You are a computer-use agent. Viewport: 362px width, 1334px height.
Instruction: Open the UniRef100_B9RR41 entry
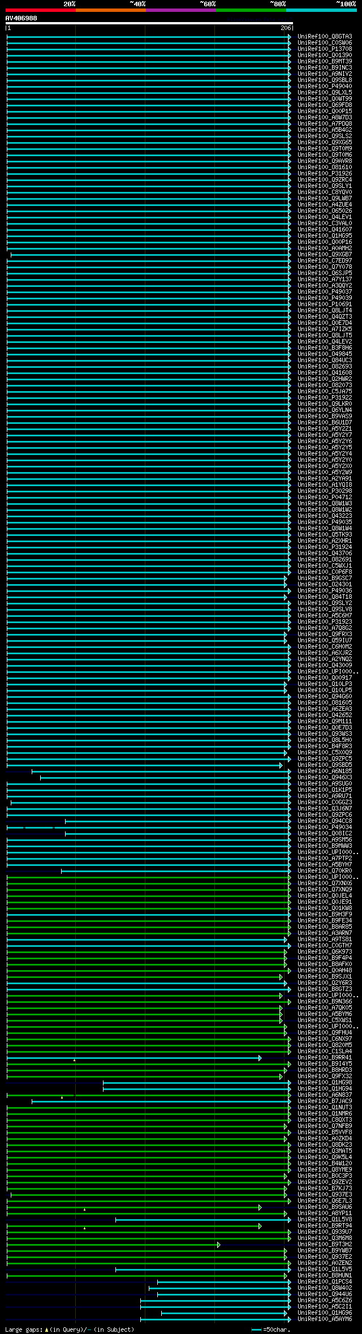pyautogui.click(x=325, y=1058)
